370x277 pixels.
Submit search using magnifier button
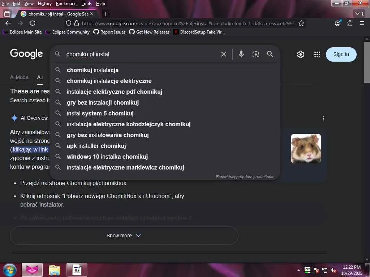pos(270,54)
